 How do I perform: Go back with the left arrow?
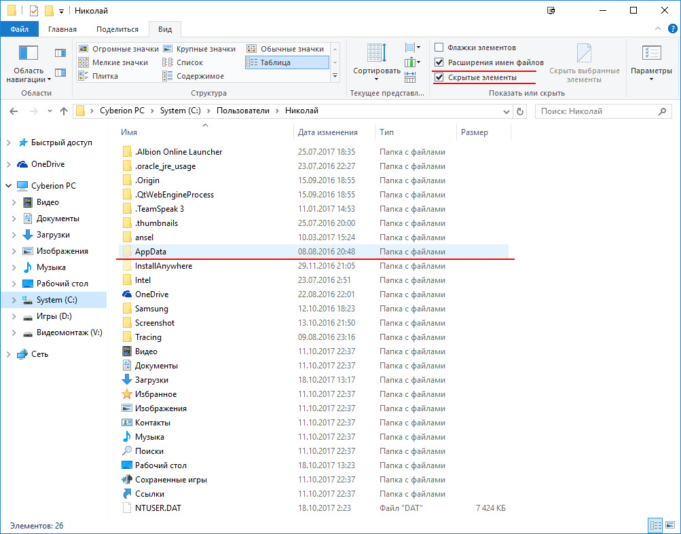click(x=14, y=111)
